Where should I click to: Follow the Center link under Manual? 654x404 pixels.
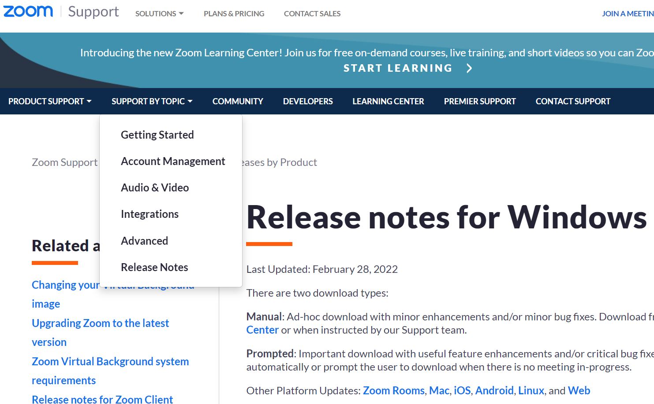point(262,330)
